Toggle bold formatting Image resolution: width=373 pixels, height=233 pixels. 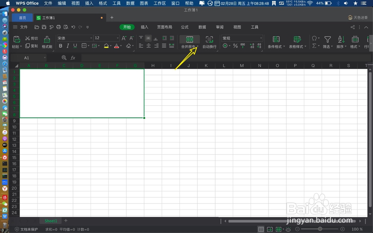point(60,45)
